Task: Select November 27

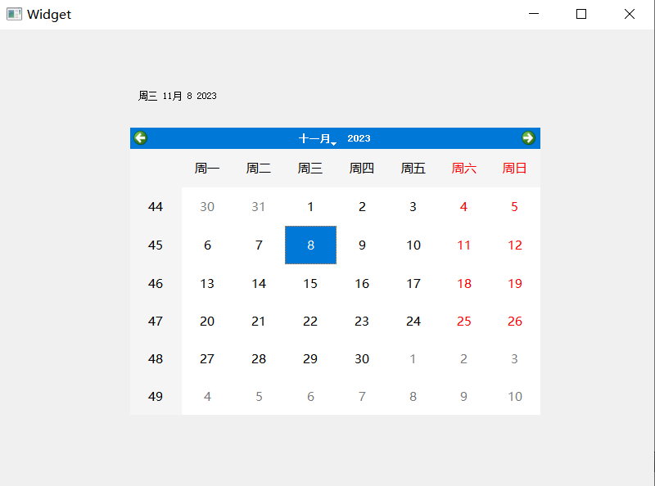Action: pyautogui.click(x=207, y=358)
